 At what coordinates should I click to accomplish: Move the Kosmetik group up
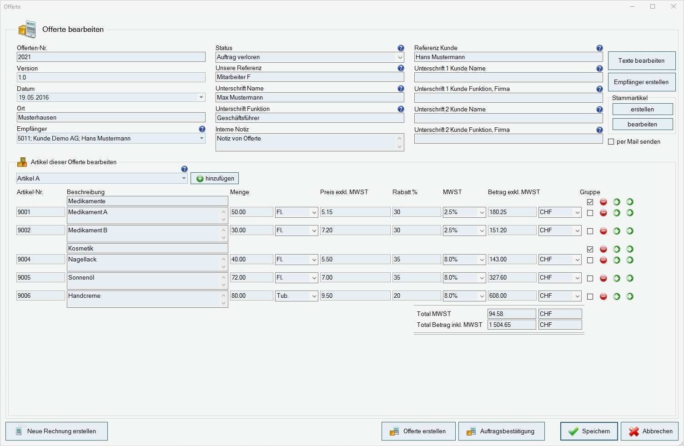(616, 249)
